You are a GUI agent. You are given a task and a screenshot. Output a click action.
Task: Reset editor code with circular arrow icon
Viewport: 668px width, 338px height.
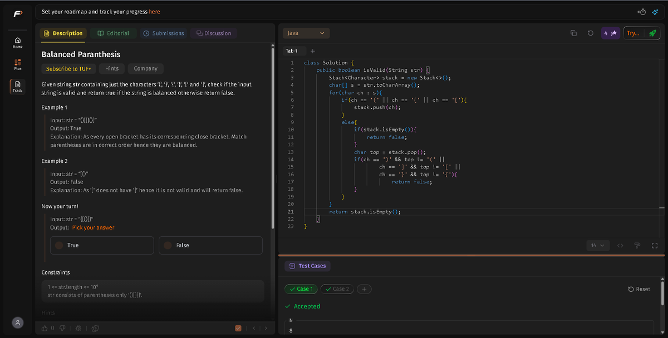point(590,33)
